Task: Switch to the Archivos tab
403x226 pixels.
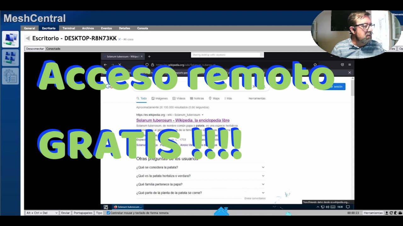Action: click(x=88, y=28)
